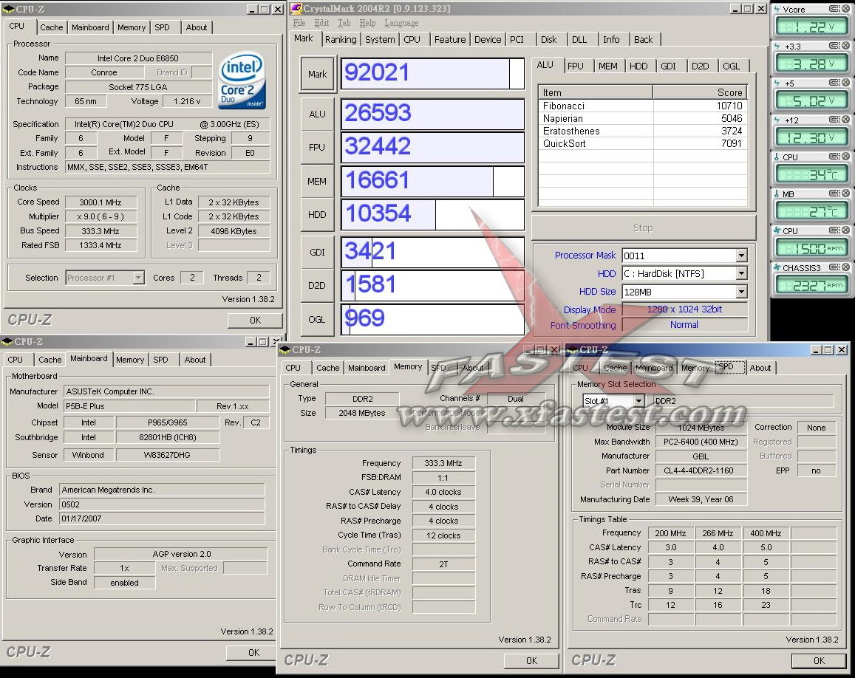Open settings icon on the +5 voltage panel
This screenshot has height=678, width=855.
[834, 83]
